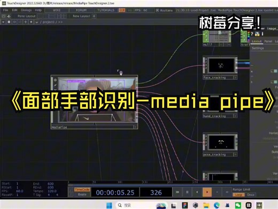Click the End value 600

[x=50, y=184]
